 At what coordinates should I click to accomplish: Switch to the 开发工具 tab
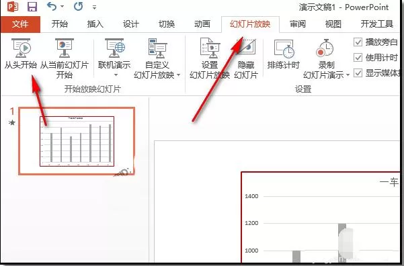pyautogui.click(x=376, y=24)
